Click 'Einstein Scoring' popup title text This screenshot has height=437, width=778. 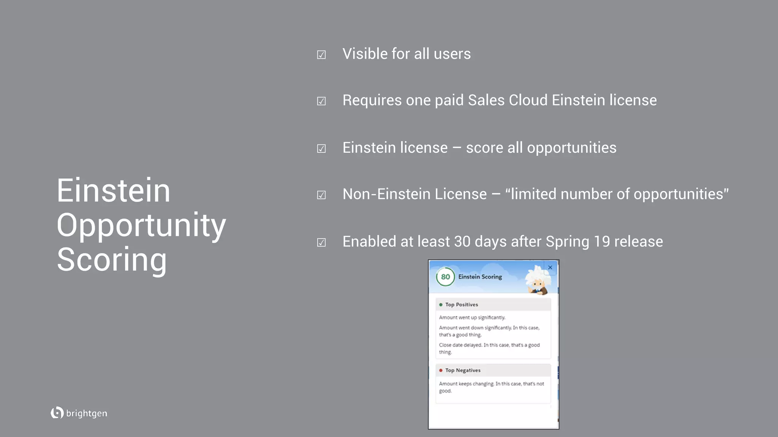tap(480, 277)
